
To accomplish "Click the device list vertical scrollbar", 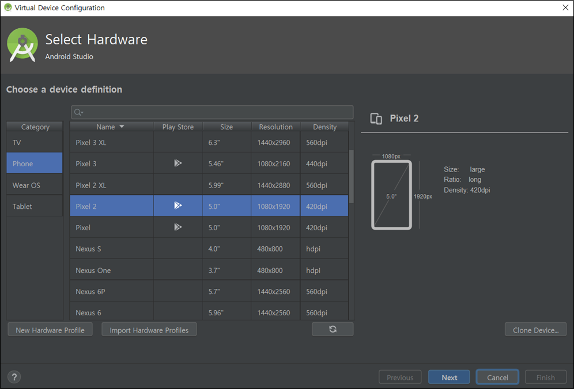I will point(352,177).
